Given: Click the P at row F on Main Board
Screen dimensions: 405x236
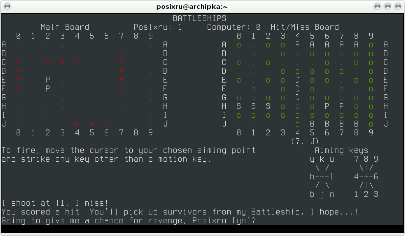Looking at the screenshot, I should pos(48,88).
